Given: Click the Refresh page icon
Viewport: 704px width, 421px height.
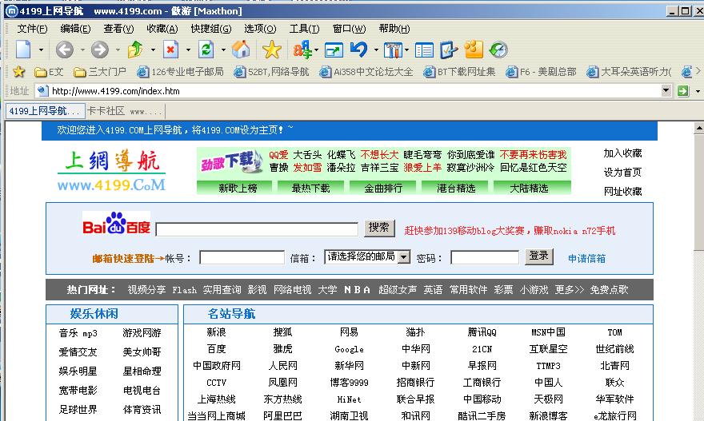Looking at the screenshot, I should pos(206,50).
